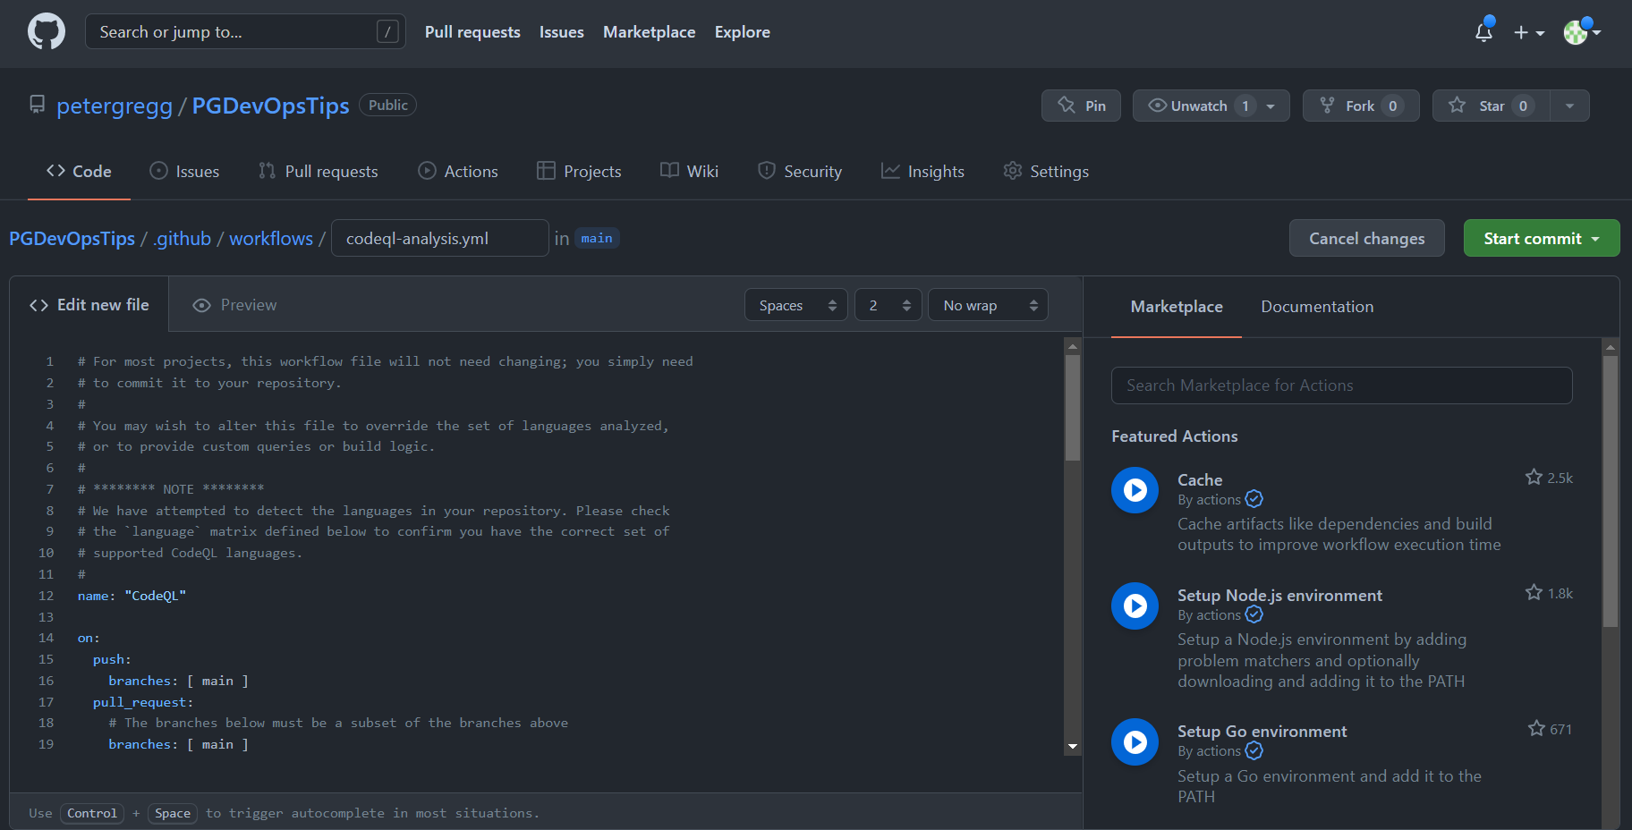Star the repository
Viewport: 1632px width, 830px height.
click(1492, 106)
